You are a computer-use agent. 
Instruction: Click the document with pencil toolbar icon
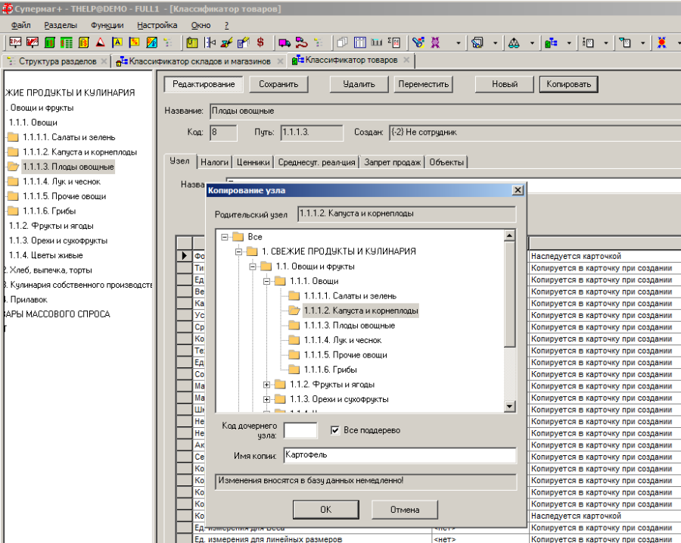(243, 42)
